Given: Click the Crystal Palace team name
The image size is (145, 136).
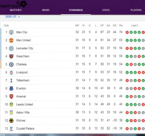Looking at the screenshot, I should [x=25, y=128].
